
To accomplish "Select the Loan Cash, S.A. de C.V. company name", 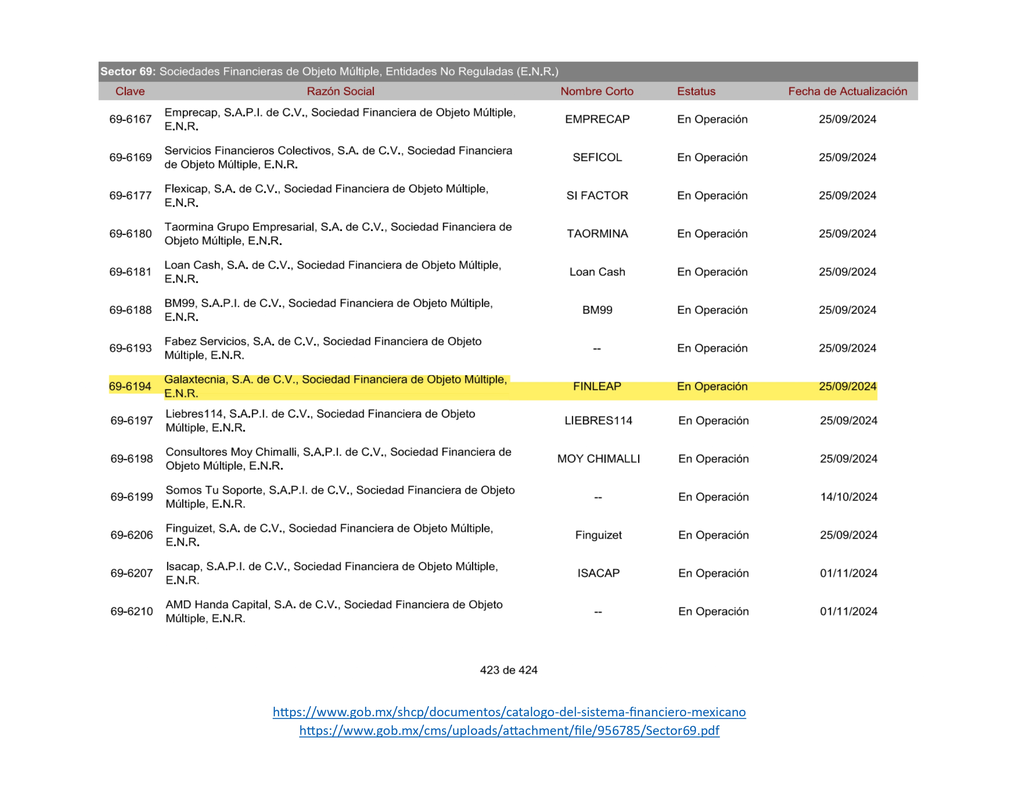I will (333, 272).
